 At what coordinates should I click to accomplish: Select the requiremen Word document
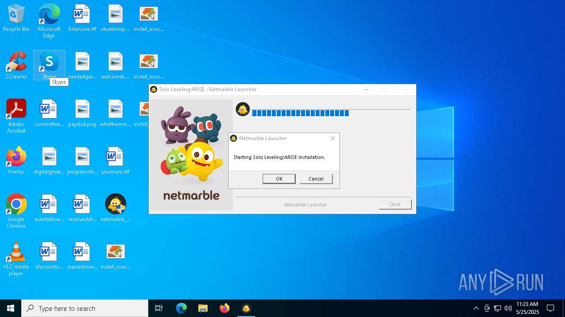click(82, 256)
